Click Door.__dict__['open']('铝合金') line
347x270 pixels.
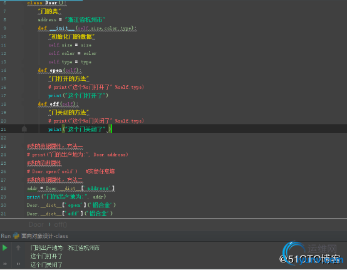click(x=71, y=205)
